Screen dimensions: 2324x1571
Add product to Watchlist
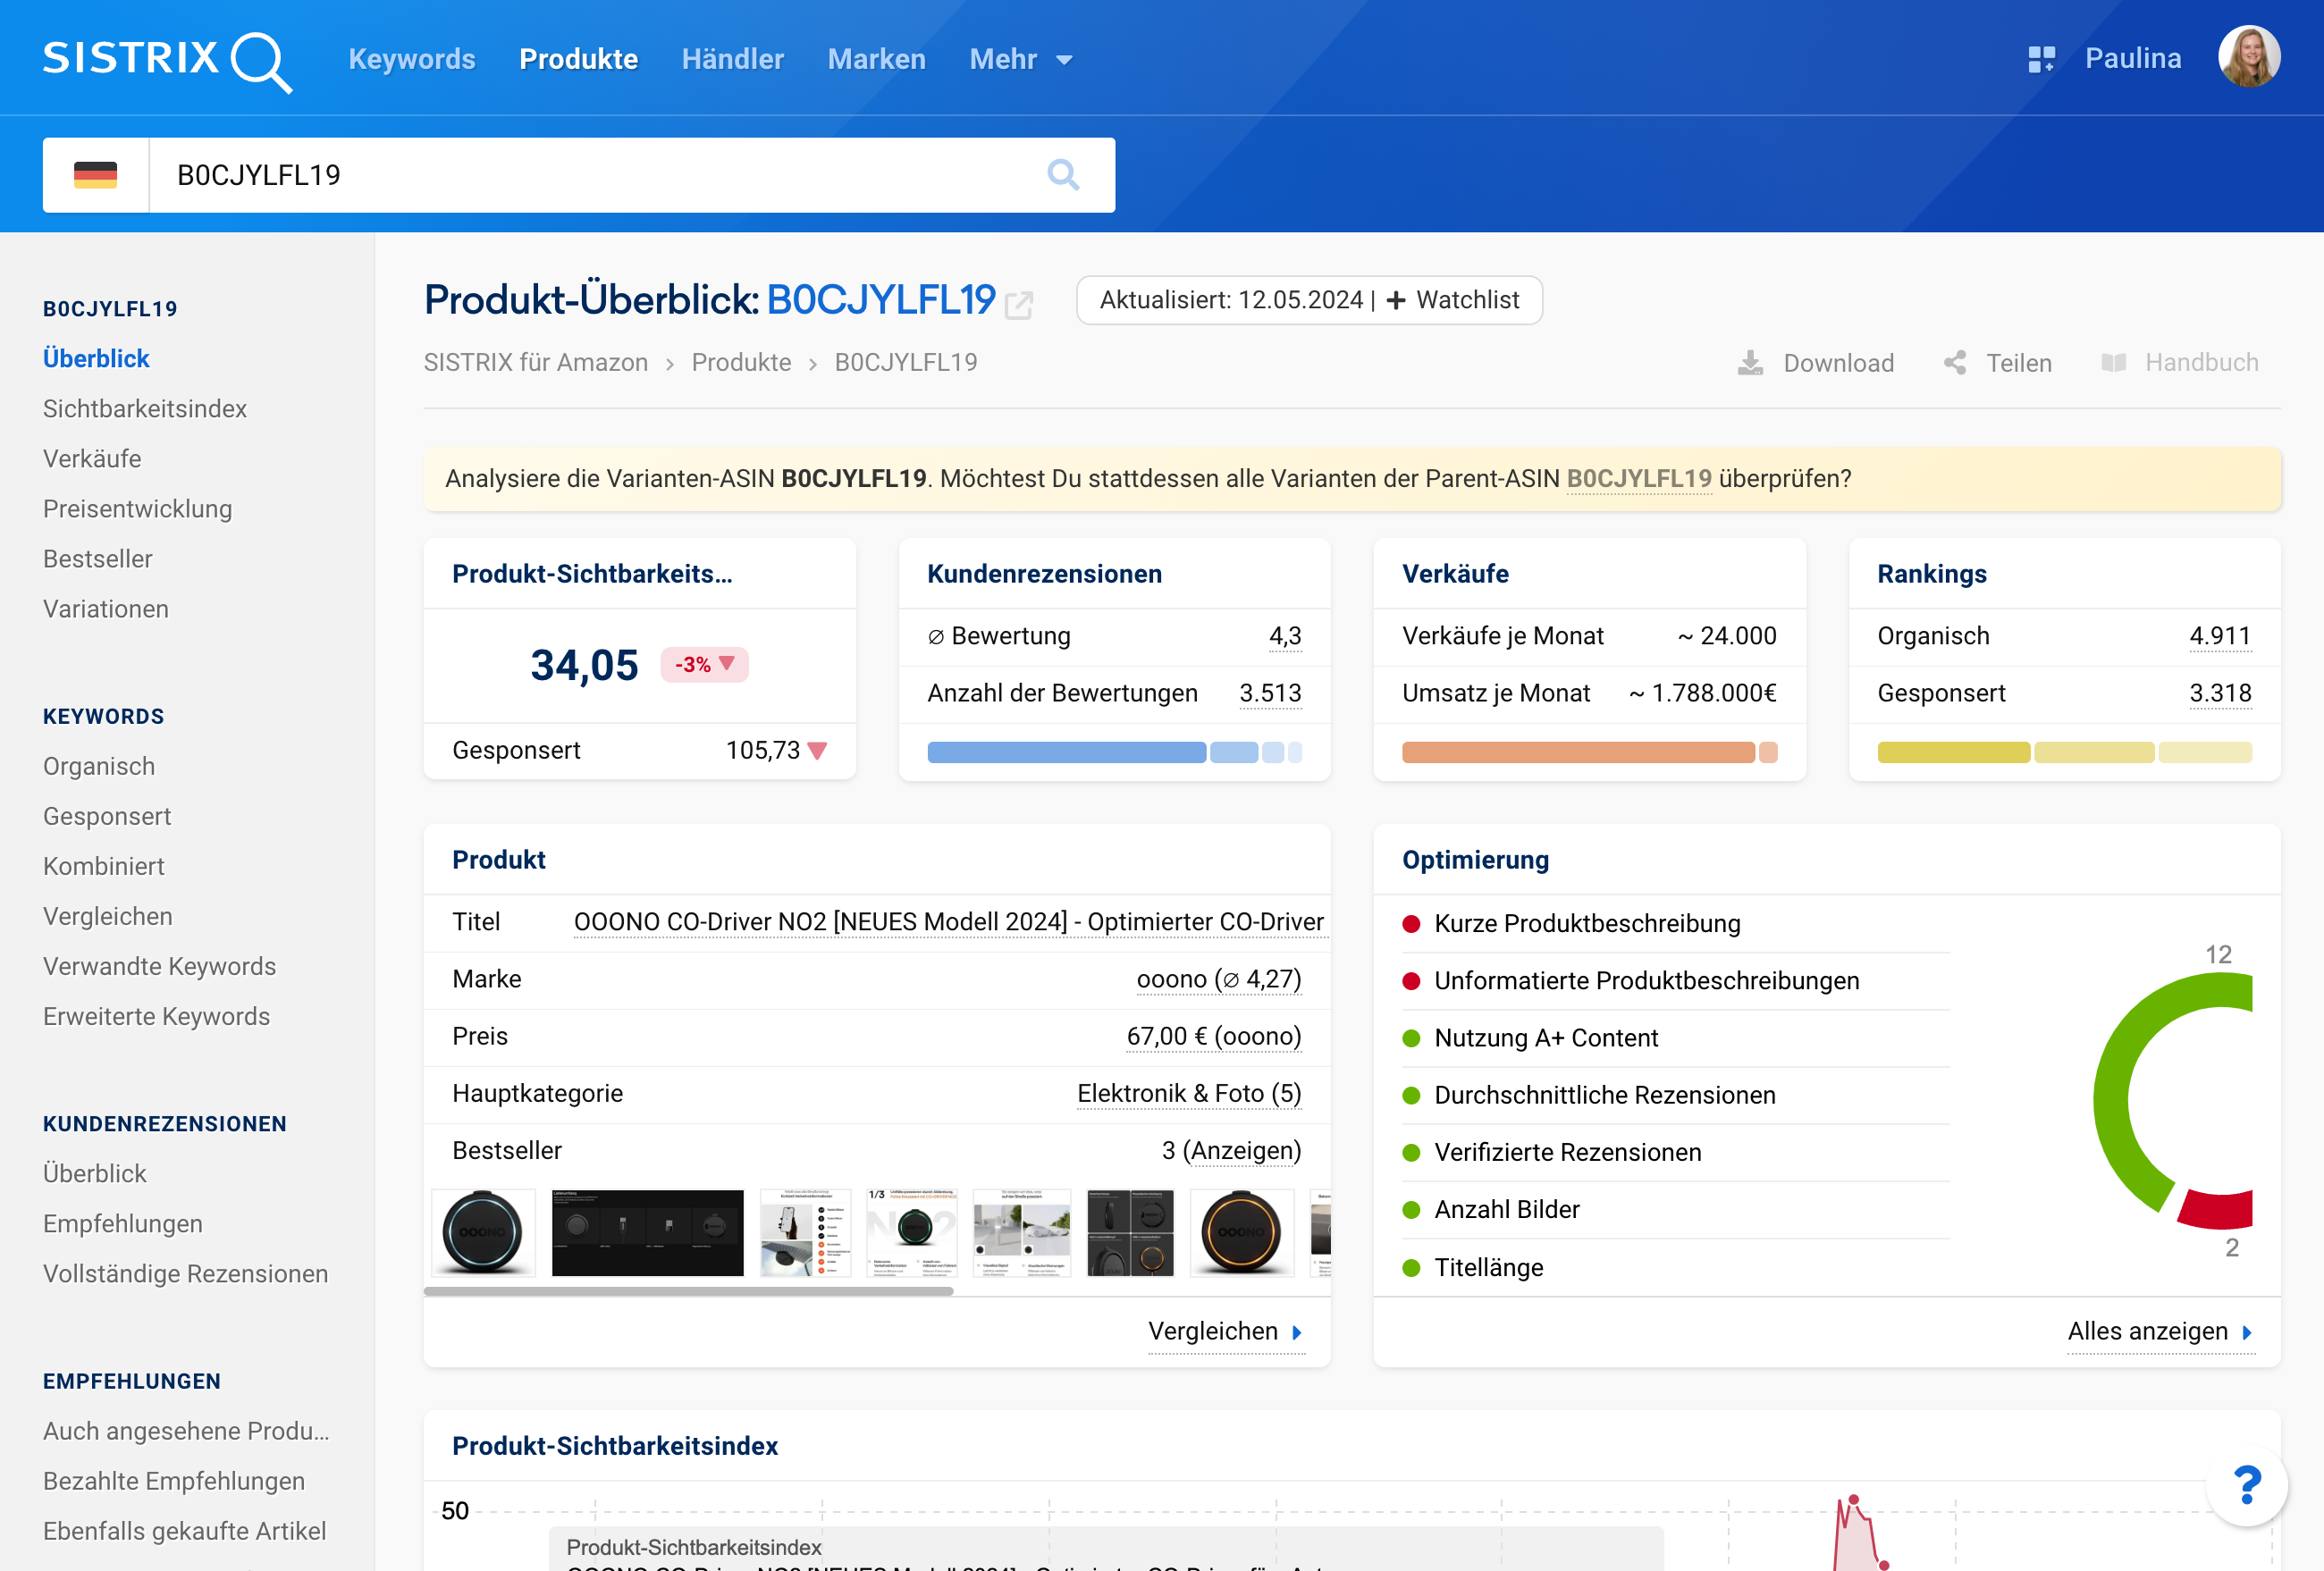coord(1453,300)
